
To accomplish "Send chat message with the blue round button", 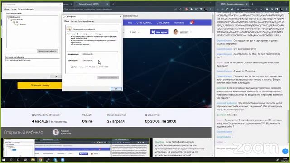I will tap(285, 151).
